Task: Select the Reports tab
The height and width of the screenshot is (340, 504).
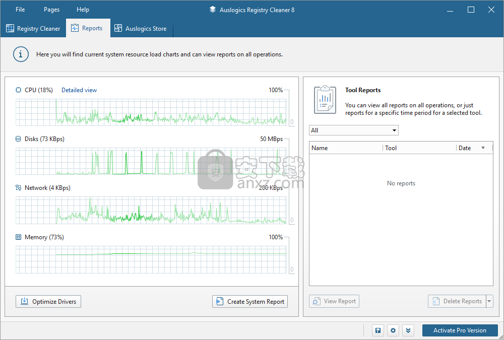Action: pyautogui.click(x=88, y=28)
